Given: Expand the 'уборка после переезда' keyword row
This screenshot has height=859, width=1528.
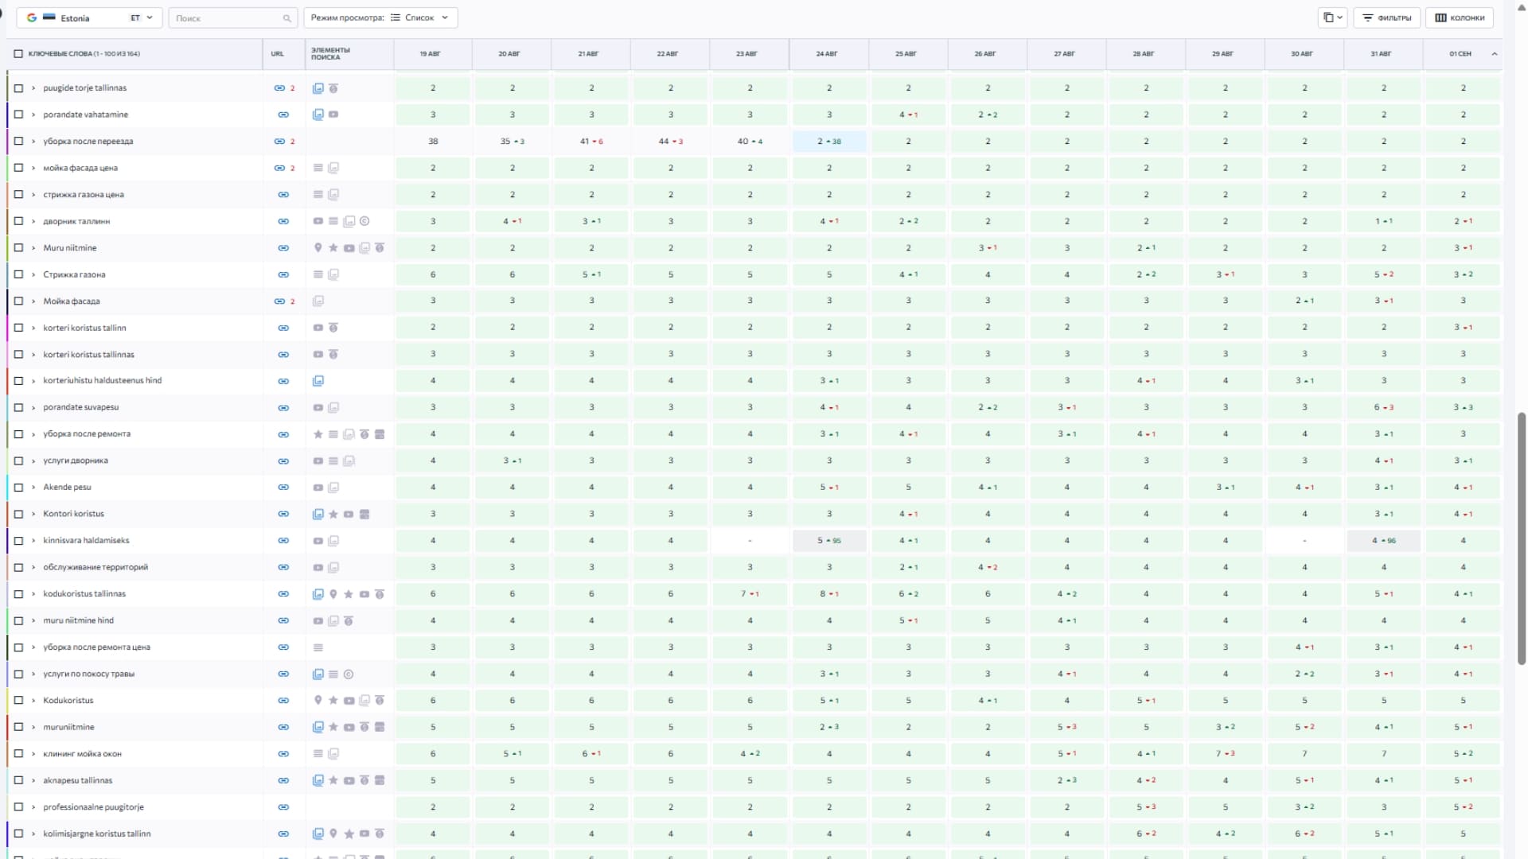Looking at the screenshot, I should [33, 142].
